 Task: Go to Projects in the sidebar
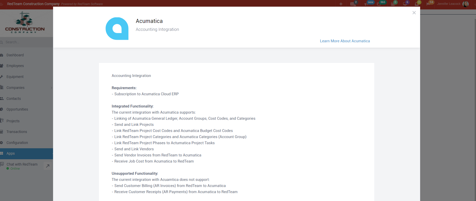[13, 121]
